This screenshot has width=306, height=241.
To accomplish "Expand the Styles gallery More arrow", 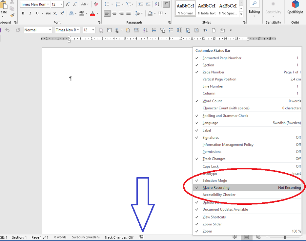I will [241, 14].
